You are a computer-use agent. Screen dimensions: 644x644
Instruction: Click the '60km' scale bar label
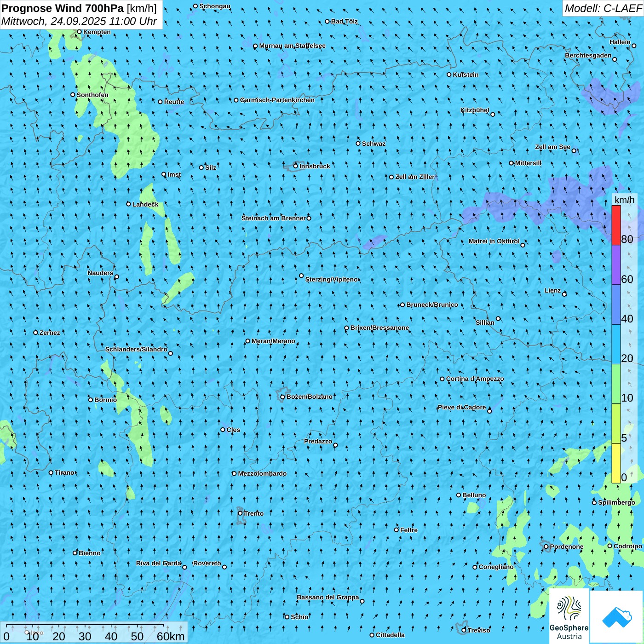point(171,636)
